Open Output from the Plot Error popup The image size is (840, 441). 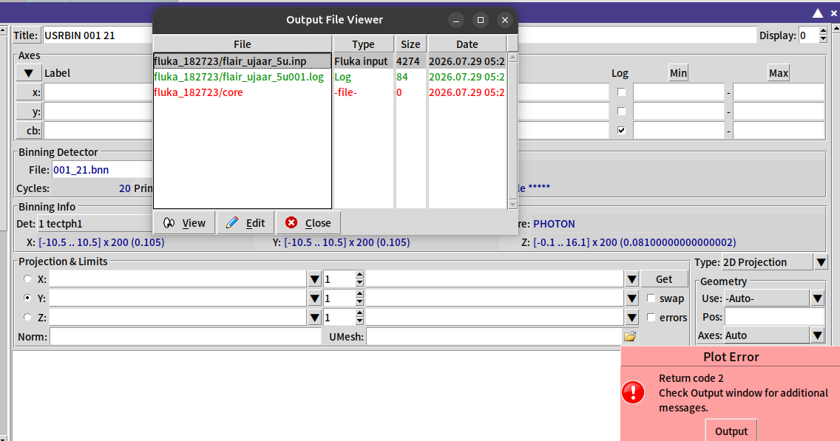[x=731, y=431]
